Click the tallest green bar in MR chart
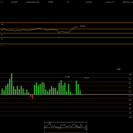133x133 pixels. [x=12, y=84]
